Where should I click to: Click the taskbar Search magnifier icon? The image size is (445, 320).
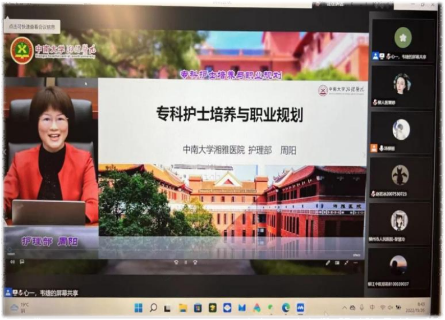click(x=153, y=308)
